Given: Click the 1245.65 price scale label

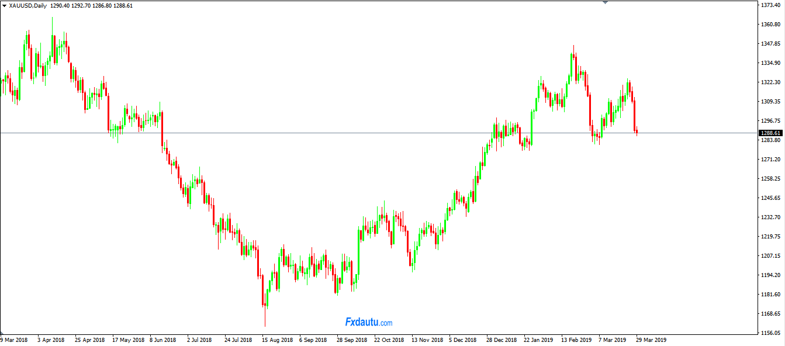Looking at the screenshot, I should [x=772, y=198].
